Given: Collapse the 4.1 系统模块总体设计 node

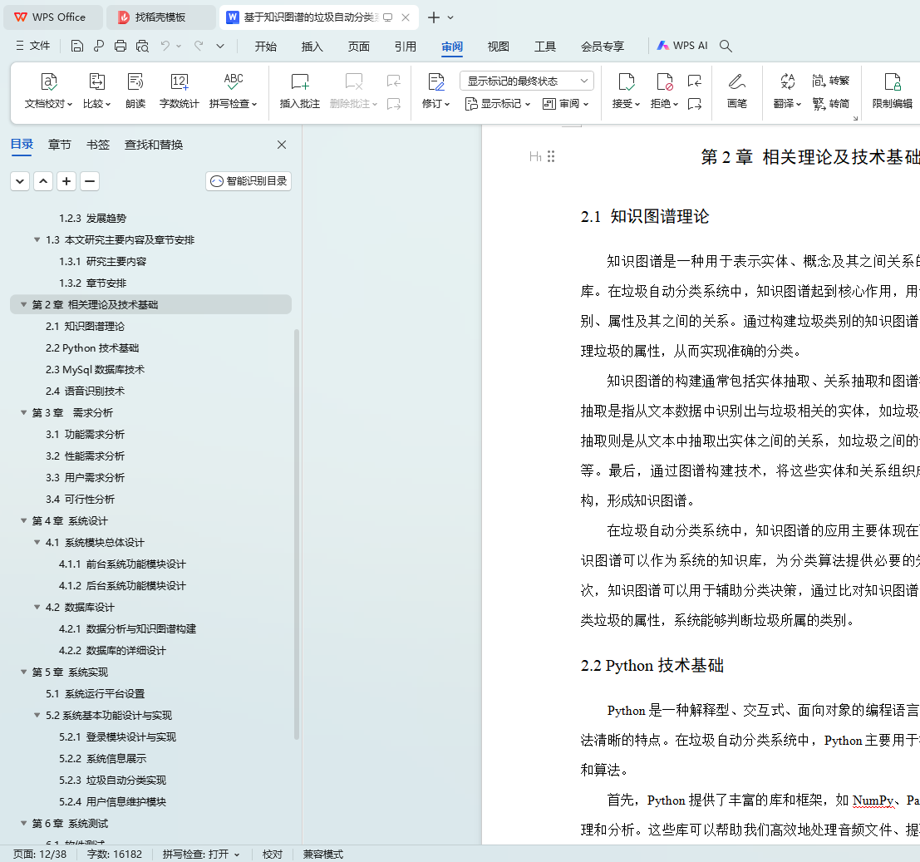Looking at the screenshot, I should pyautogui.click(x=37, y=542).
